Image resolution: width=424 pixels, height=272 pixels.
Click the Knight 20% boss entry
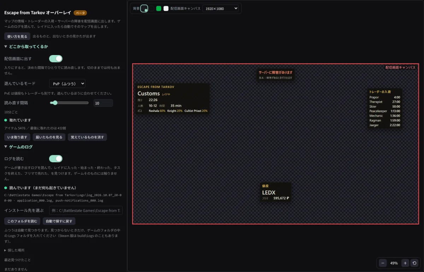[175, 111]
